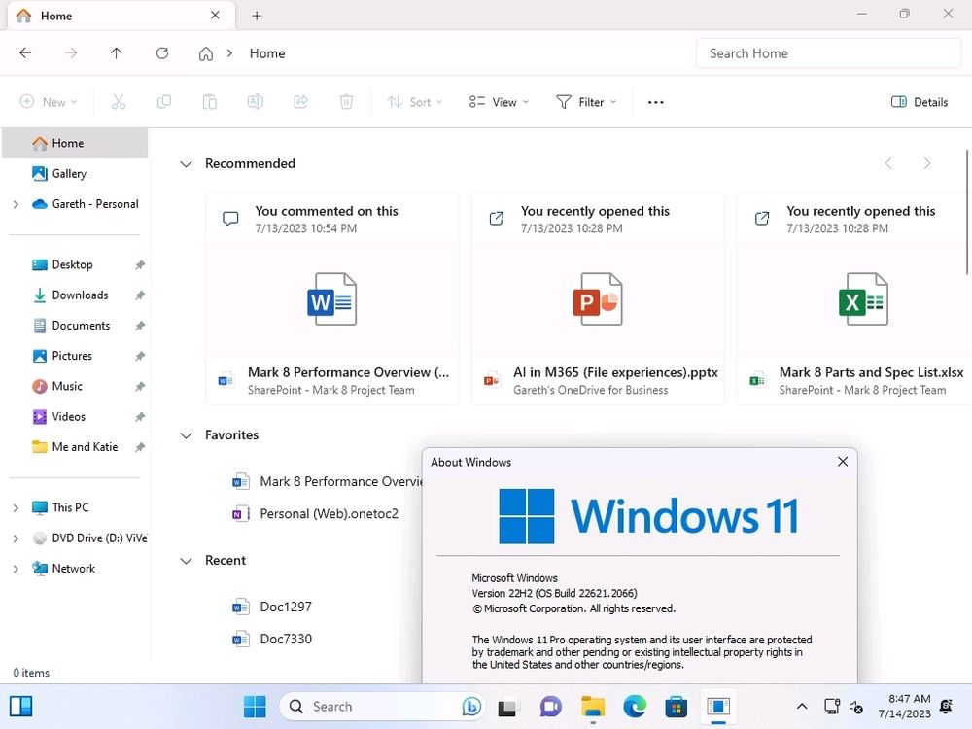This screenshot has height=729, width=972.
Task: Expand the This PC tree node
Action: 17,507
